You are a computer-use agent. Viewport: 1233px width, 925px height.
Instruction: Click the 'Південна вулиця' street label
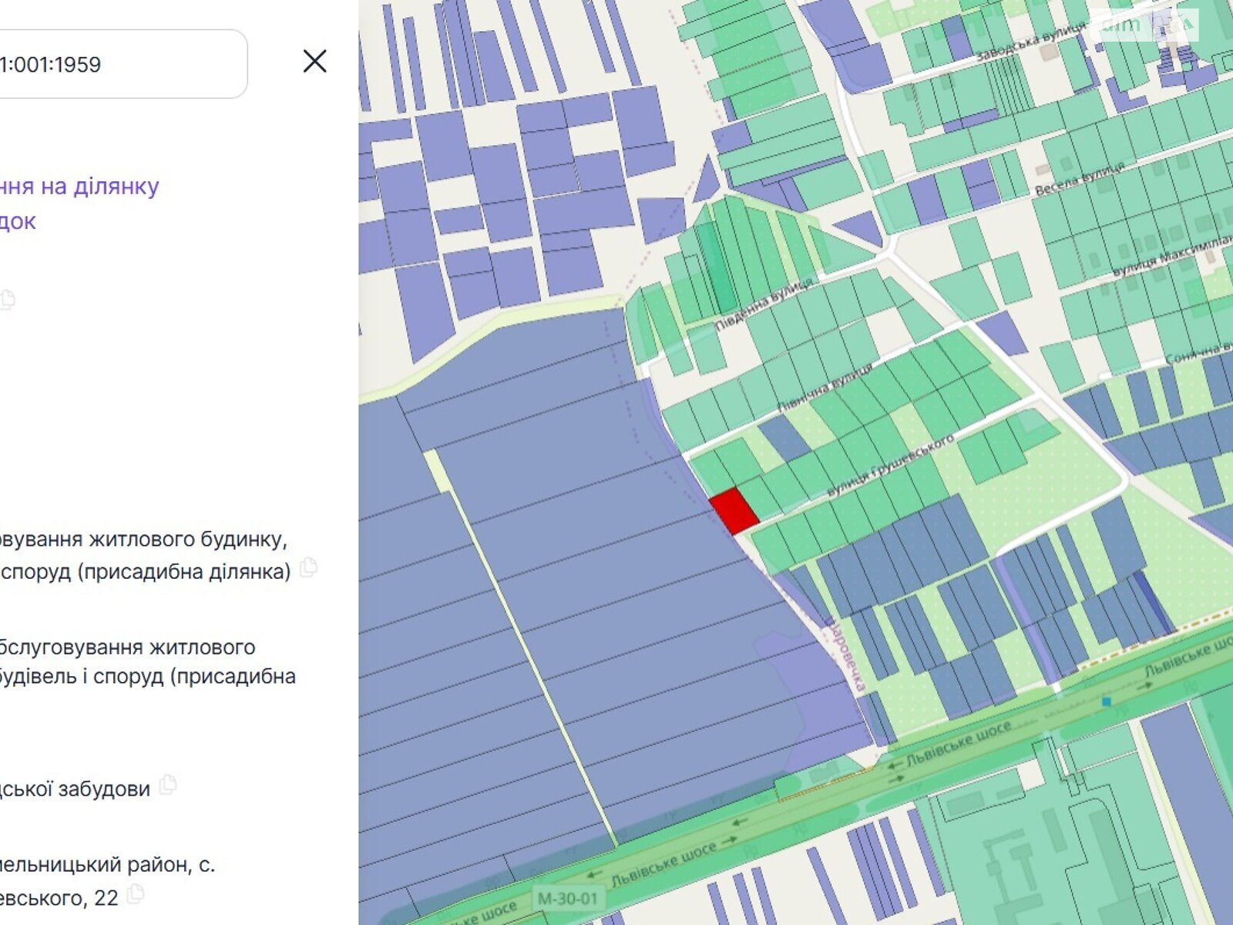763,304
